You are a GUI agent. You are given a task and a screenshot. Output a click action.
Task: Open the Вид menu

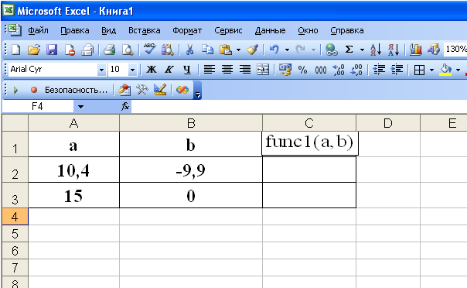click(x=109, y=30)
